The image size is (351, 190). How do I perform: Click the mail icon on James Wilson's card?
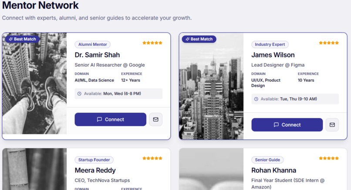click(332, 125)
